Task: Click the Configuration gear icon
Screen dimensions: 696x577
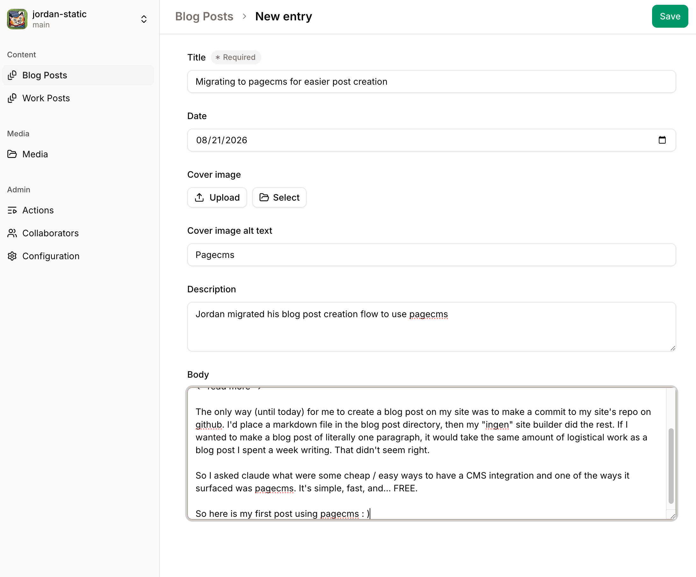Action: [x=12, y=256]
